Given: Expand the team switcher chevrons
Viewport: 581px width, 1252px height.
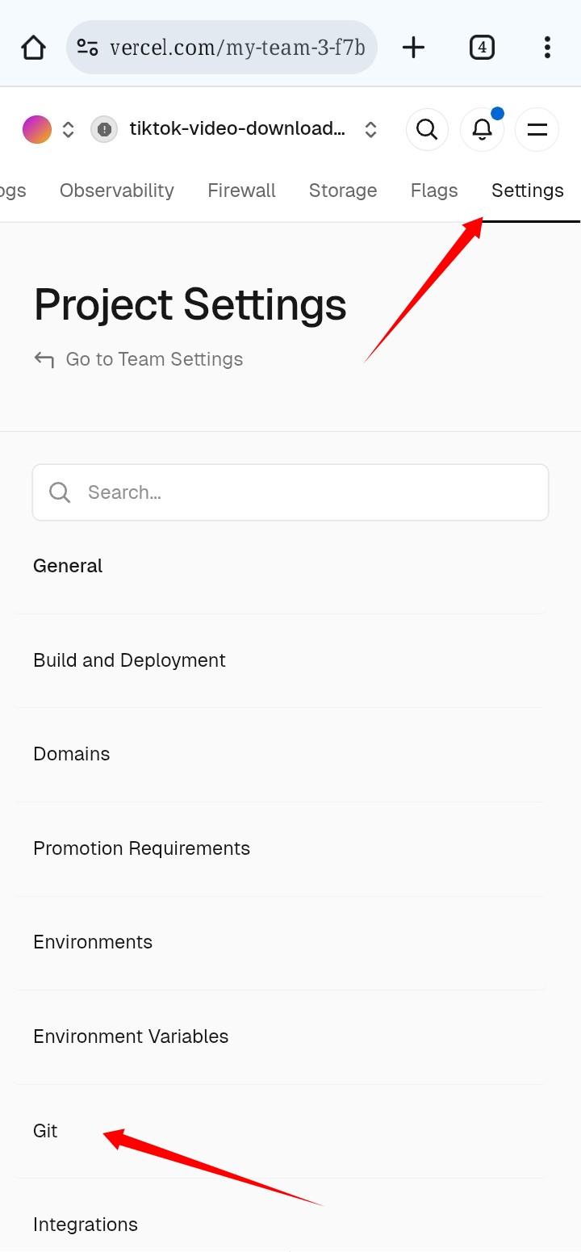Looking at the screenshot, I should [x=69, y=129].
